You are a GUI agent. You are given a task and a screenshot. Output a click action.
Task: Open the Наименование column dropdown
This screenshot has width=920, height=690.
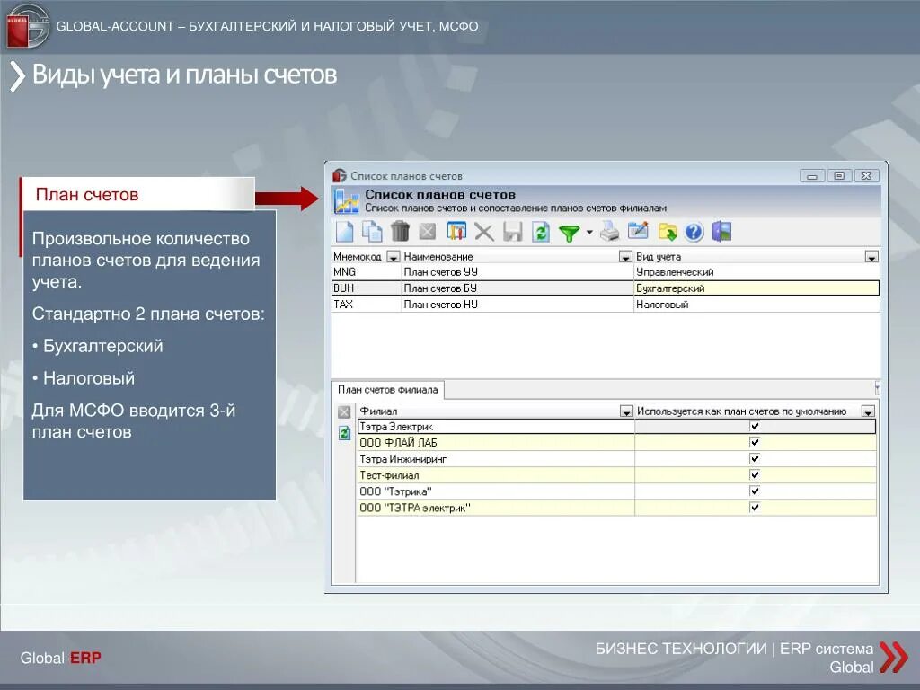tap(625, 257)
